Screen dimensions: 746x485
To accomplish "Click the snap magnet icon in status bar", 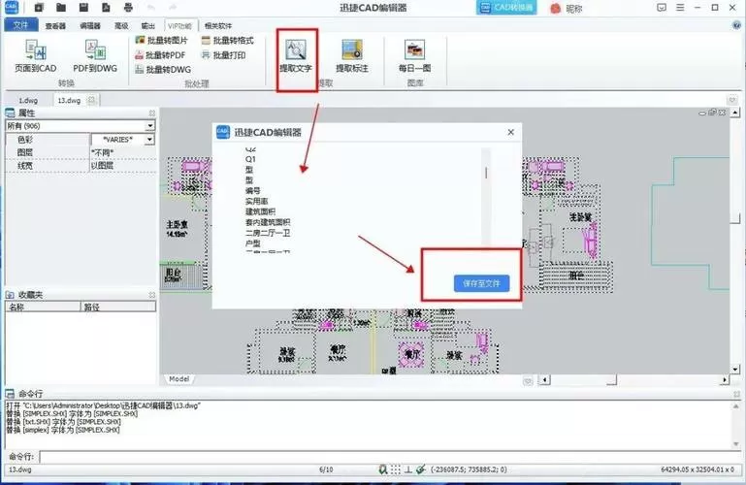I will [383, 469].
